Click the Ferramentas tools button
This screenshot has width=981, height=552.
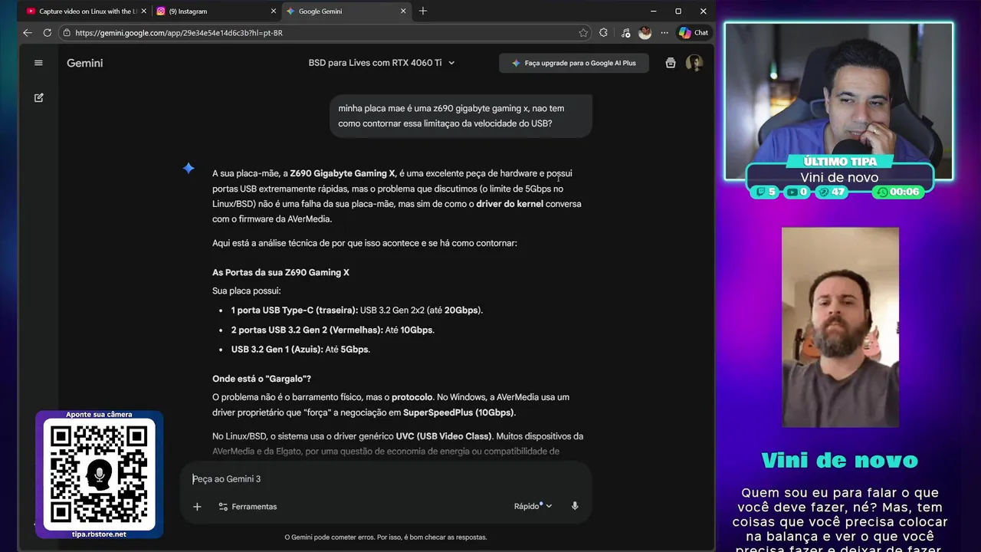248,507
